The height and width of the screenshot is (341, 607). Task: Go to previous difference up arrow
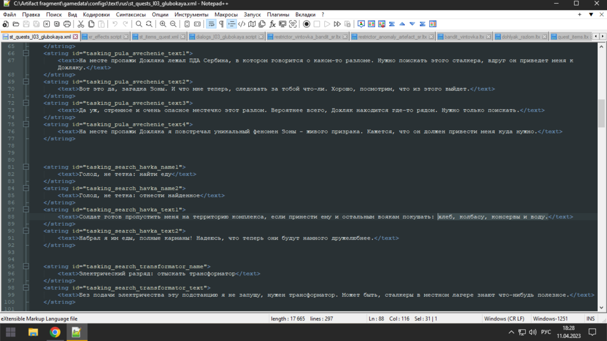(402, 24)
